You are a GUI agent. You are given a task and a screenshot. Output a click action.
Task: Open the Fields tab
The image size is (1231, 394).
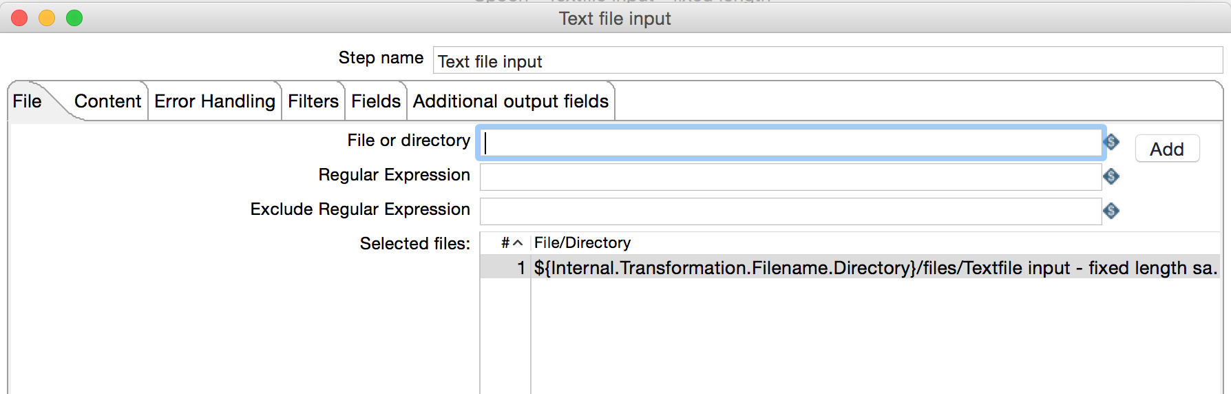tap(375, 102)
